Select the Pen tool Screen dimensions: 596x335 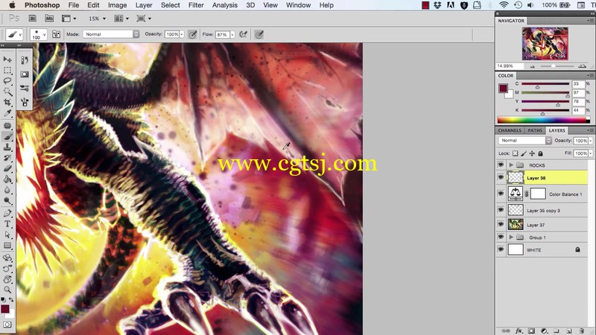click(x=7, y=213)
